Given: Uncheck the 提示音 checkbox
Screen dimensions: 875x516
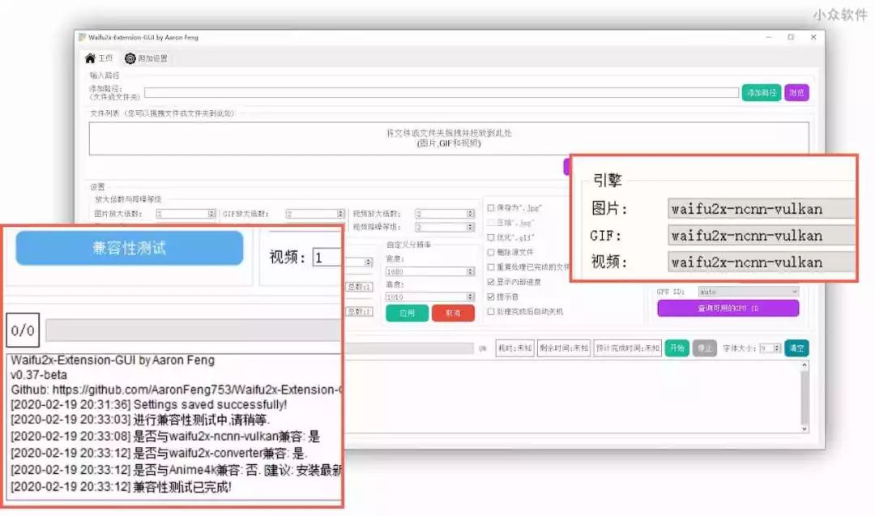Looking at the screenshot, I should (x=491, y=296).
